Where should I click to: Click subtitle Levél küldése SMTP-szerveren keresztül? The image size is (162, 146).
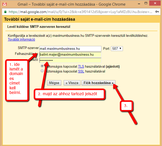[39, 27]
